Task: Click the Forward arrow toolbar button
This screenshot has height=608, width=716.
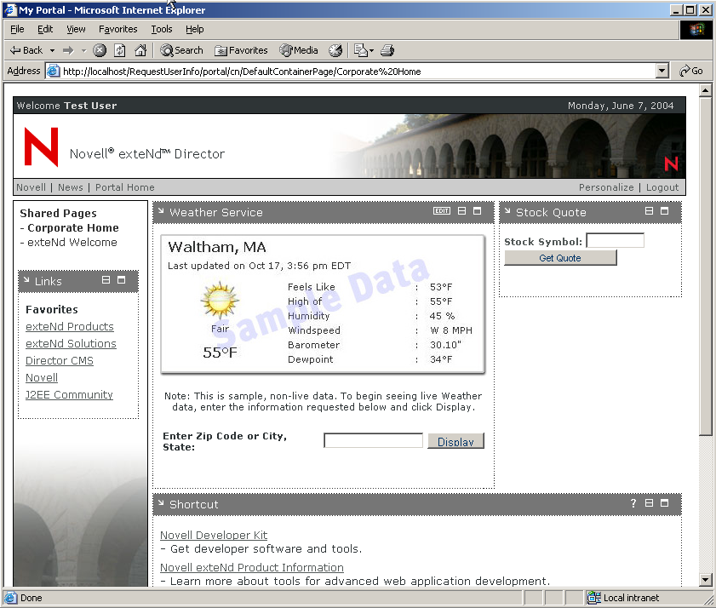Action: coord(68,50)
